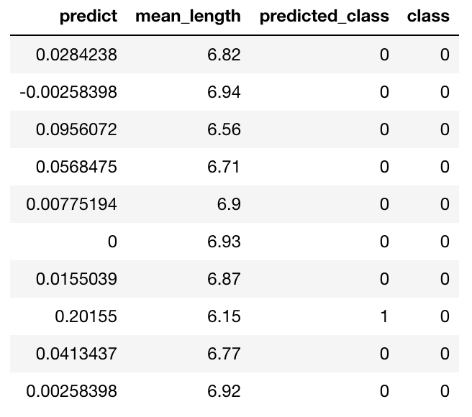
Task: Select the class column header
Action: pos(428,17)
